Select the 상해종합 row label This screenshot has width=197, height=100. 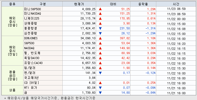[30, 23]
